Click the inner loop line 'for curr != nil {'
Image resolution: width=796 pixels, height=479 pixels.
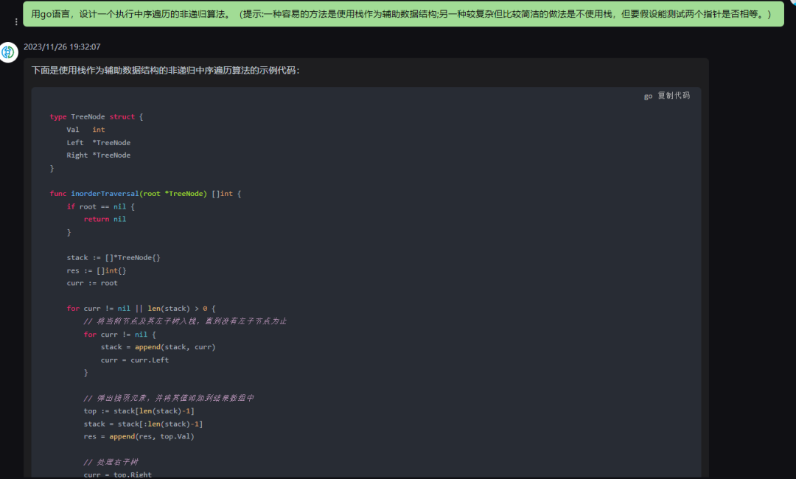coord(120,335)
